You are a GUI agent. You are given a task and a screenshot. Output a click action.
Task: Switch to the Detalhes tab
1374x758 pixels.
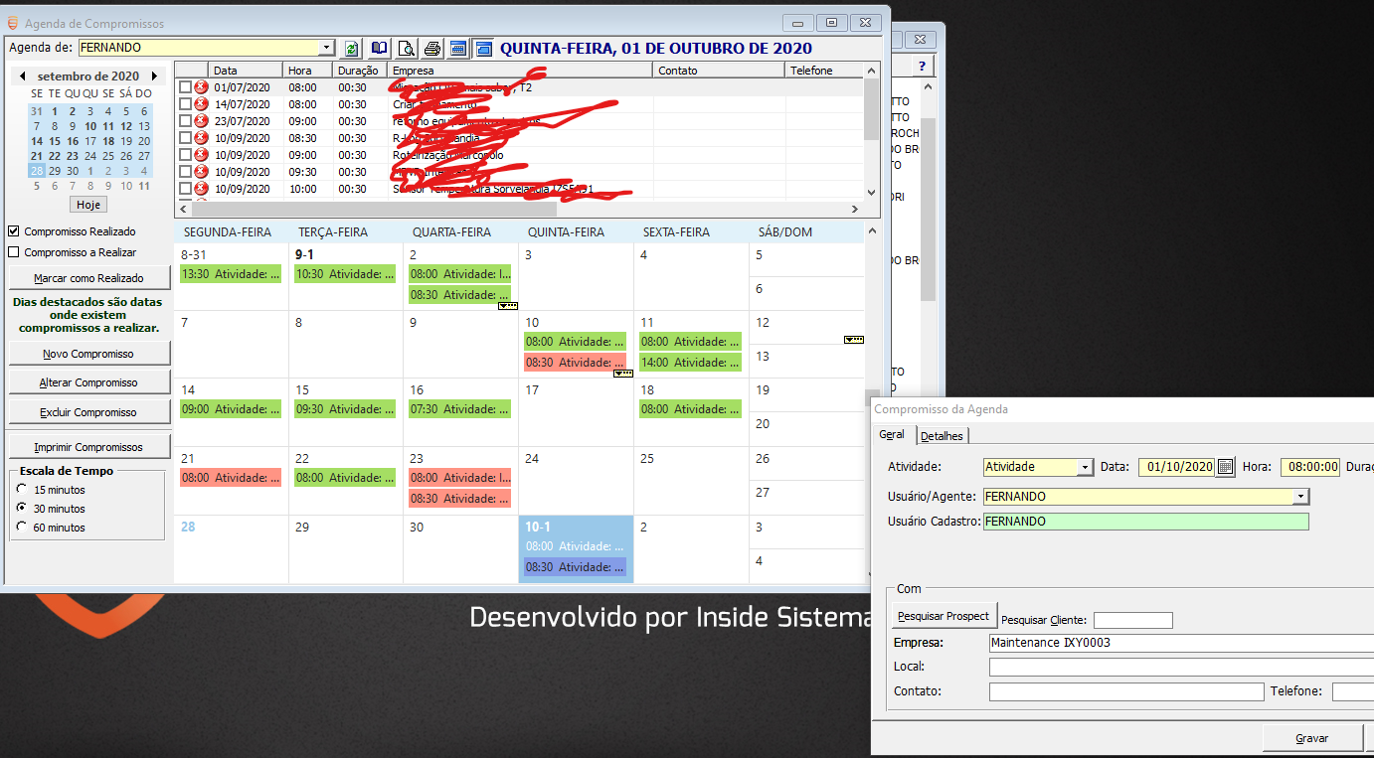pyautogui.click(x=942, y=436)
